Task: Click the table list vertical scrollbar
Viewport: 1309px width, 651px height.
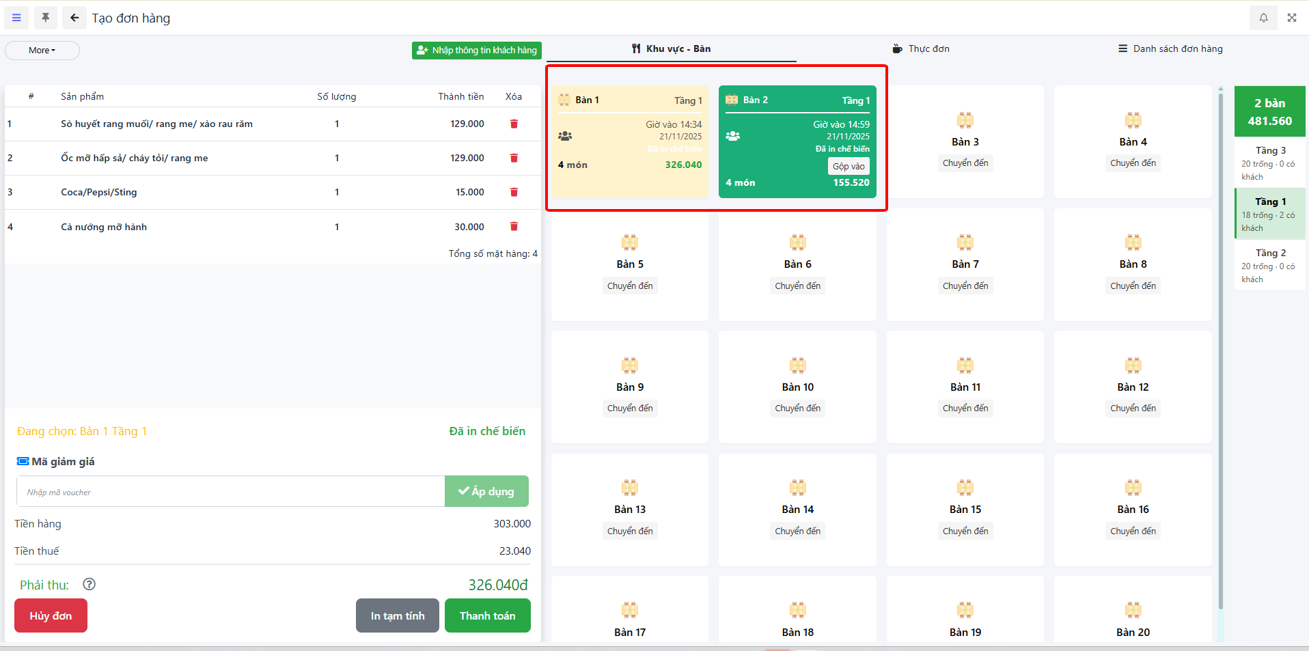Action: [1220, 342]
